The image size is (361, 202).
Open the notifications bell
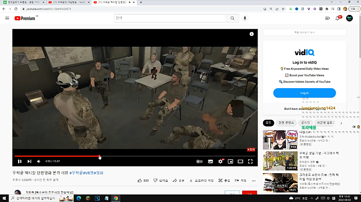coord(338,18)
